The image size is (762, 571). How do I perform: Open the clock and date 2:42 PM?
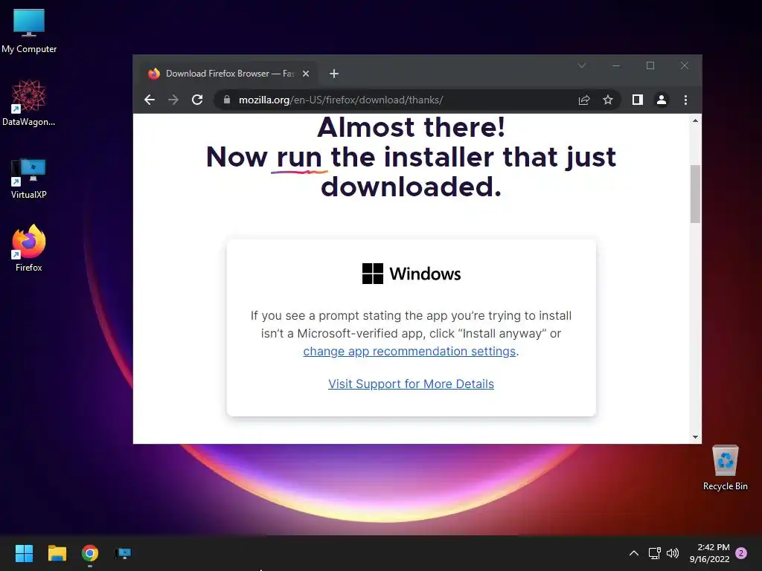(x=709, y=553)
